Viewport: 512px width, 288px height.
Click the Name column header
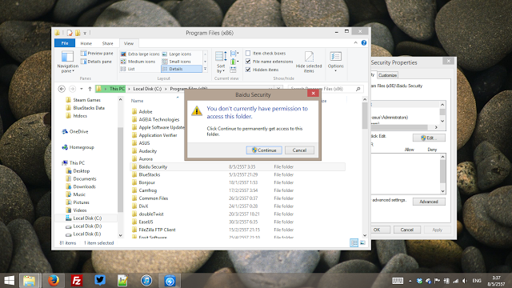click(x=137, y=101)
